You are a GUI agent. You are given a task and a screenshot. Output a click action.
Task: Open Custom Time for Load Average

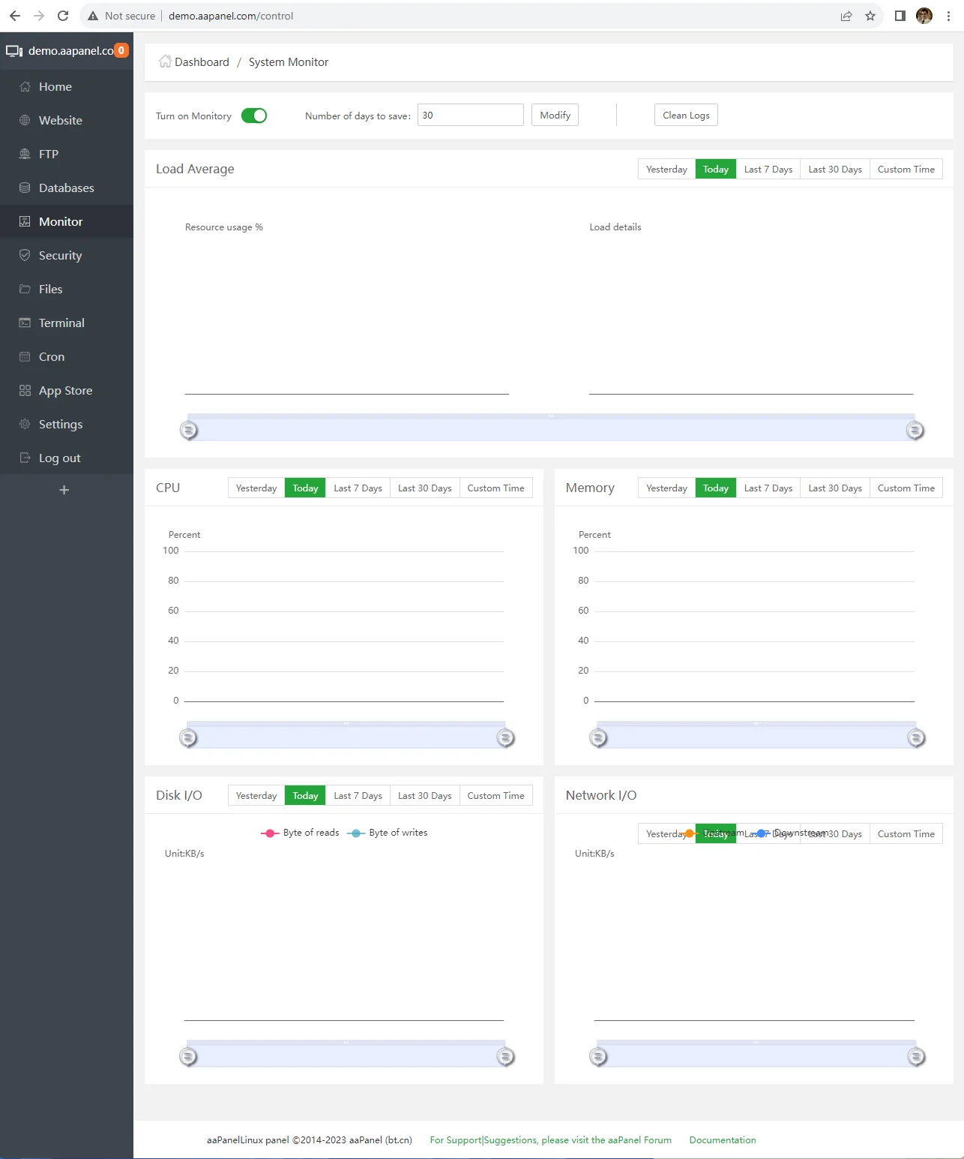point(906,169)
